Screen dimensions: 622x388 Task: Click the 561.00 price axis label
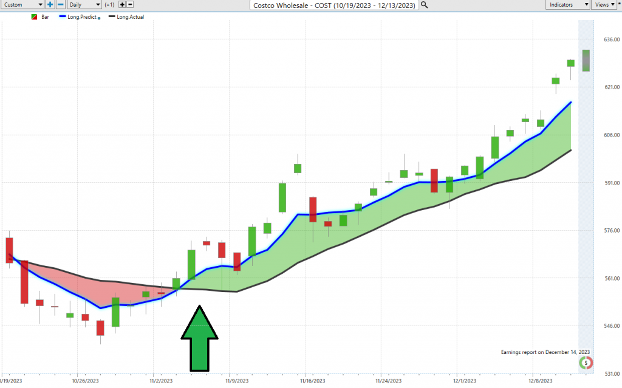click(x=612, y=279)
